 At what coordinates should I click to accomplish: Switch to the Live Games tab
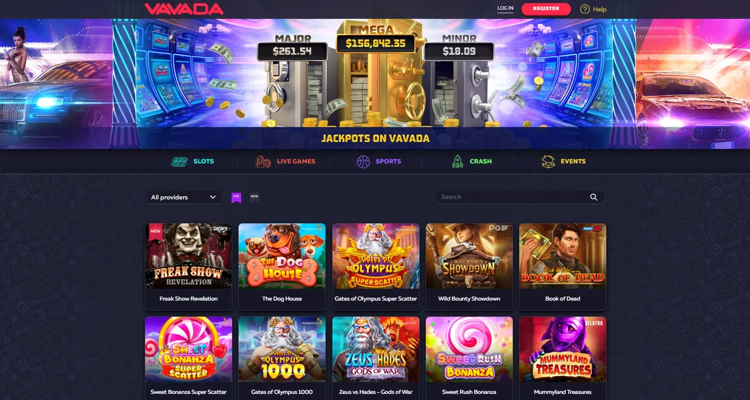click(285, 161)
